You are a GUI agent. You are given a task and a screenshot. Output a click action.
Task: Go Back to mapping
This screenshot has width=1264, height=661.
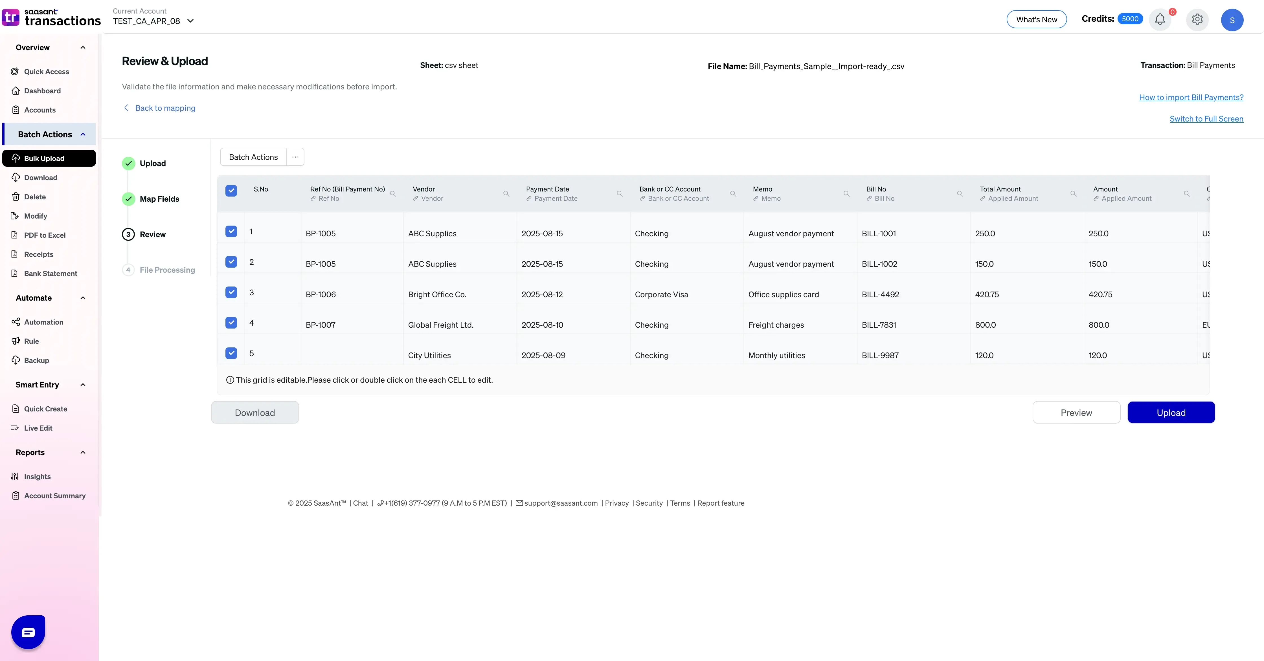tap(159, 108)
